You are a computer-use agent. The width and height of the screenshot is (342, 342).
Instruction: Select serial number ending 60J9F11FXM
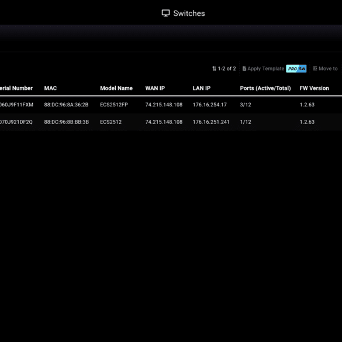click(16, 105)
